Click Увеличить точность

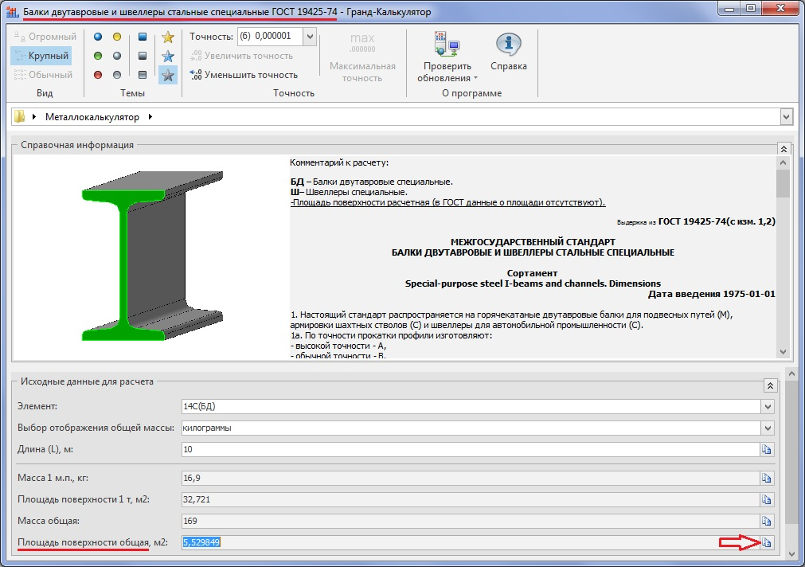241,56
